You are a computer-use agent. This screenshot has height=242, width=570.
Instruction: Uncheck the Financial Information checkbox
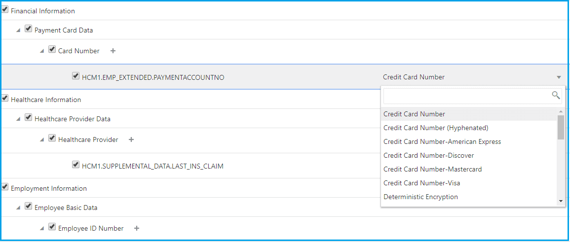(5, 10)
